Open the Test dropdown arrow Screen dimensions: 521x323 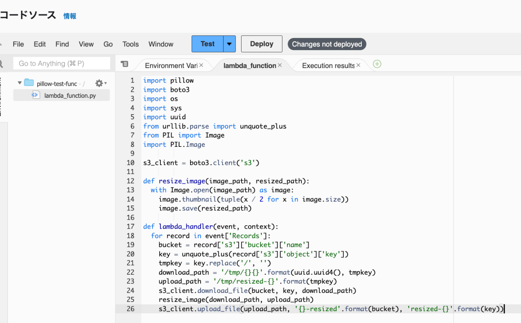point(230,44)
